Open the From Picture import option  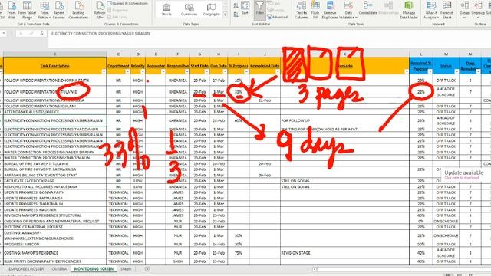tap(44, 9)
